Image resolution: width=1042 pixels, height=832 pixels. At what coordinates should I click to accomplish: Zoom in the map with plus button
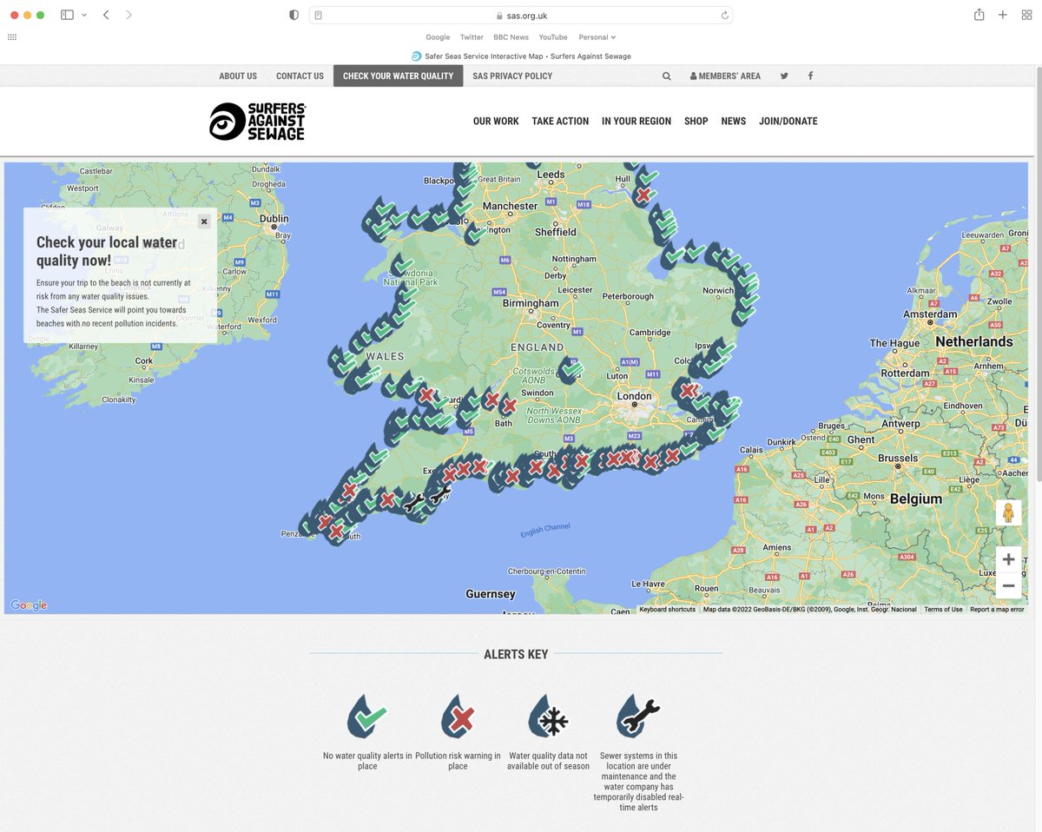[1008, 559]
